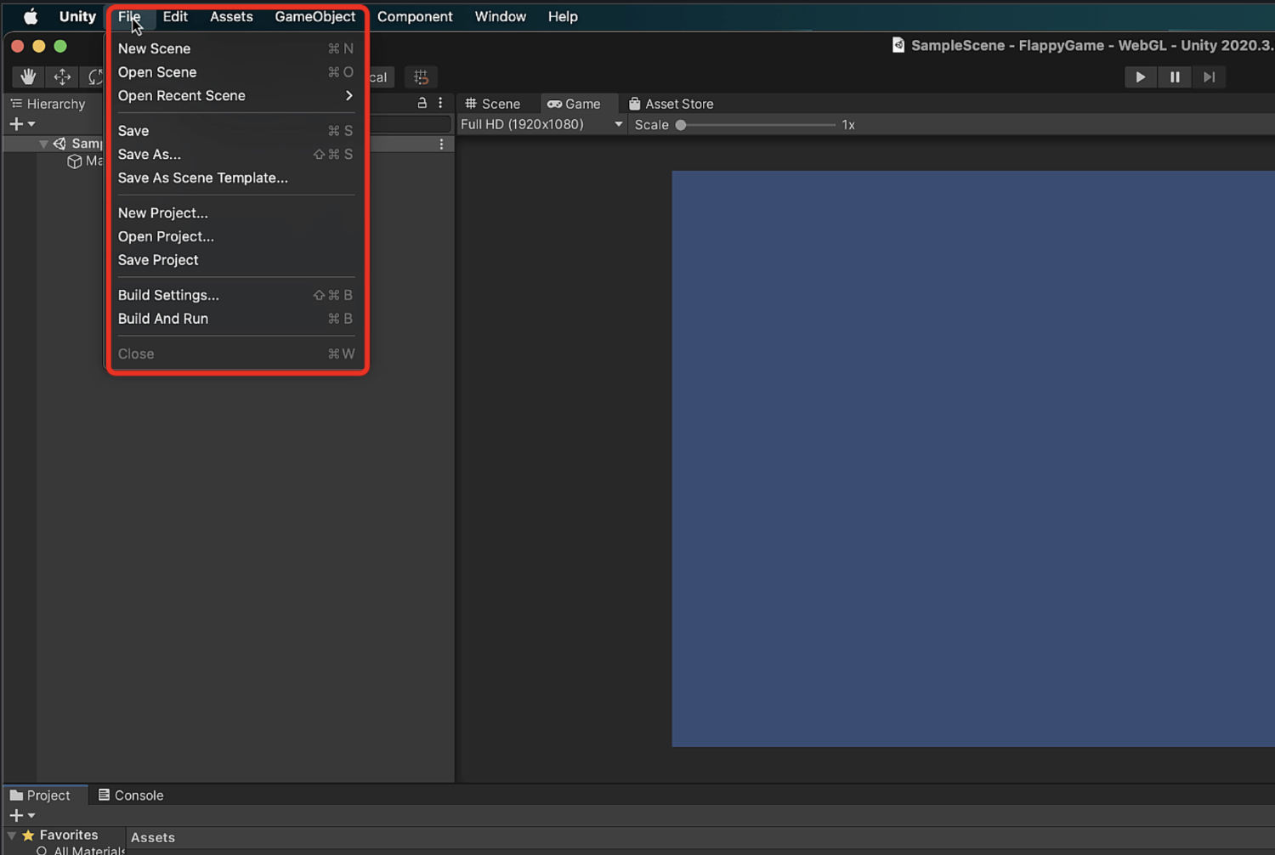Choose New Scene from File menu
Viewport: 1275px width, 855px height.
[x=236, y=48]
